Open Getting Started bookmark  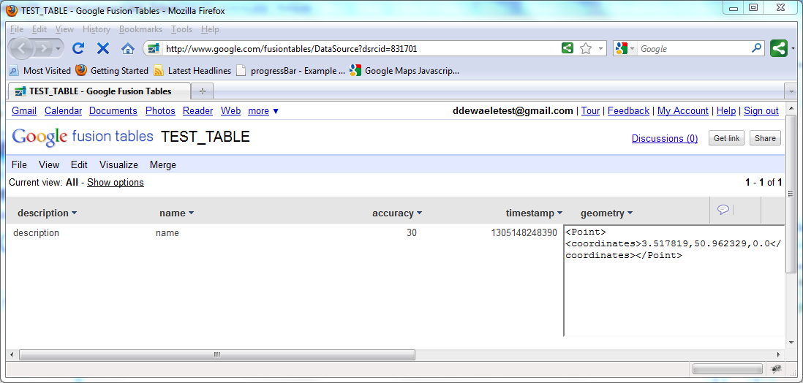tap(112, 71)
